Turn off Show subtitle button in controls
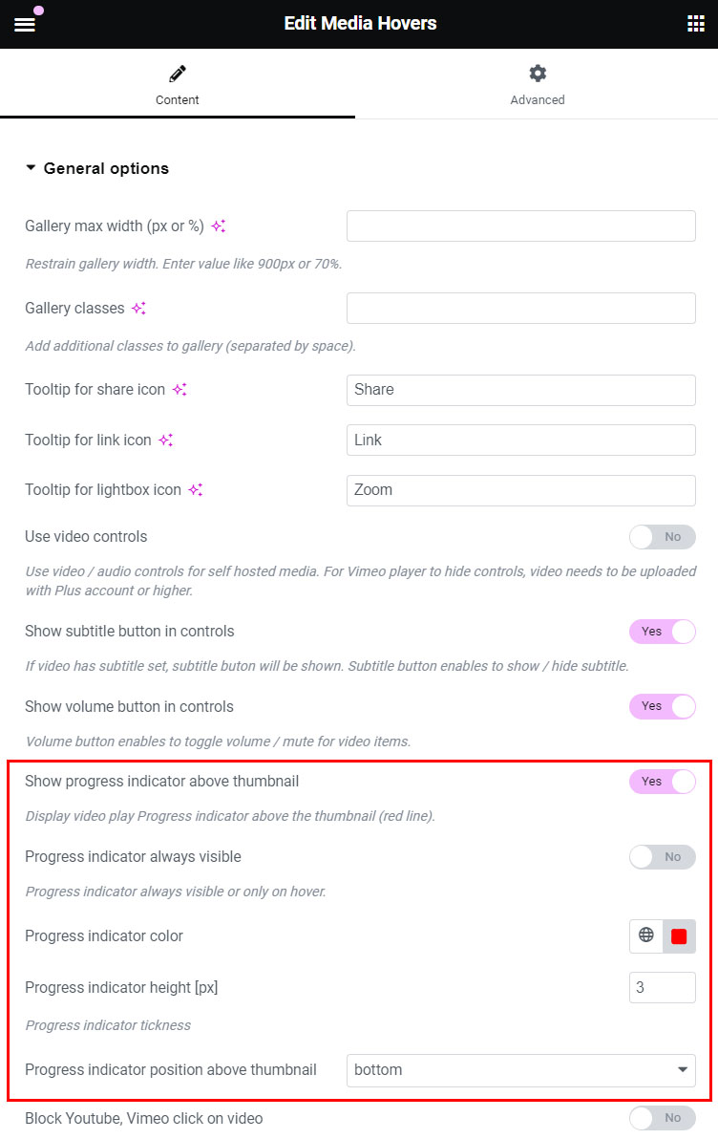This screenshot has width=718, height=1139. click(662, 632)
